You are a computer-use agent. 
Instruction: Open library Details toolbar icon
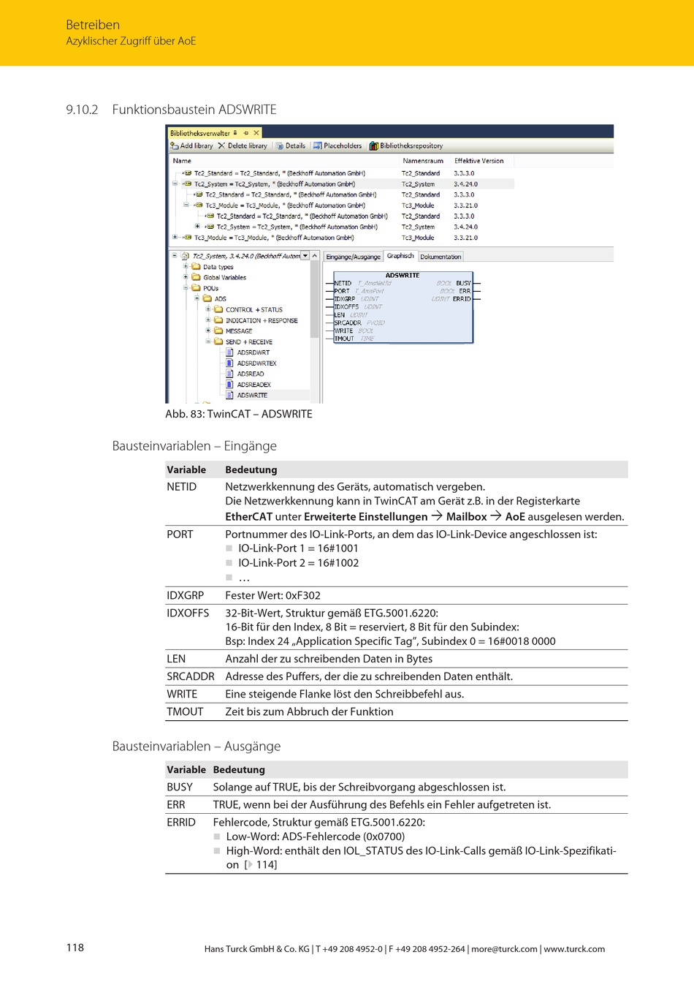tap(279, 146)
